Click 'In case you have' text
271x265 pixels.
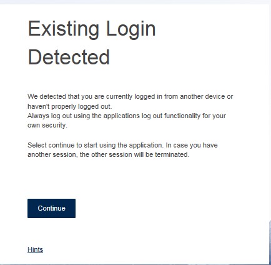pyautogui.click(x=192, y=145)
